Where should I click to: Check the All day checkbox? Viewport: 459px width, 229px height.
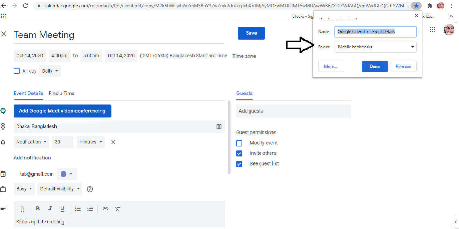coord(17,71)
